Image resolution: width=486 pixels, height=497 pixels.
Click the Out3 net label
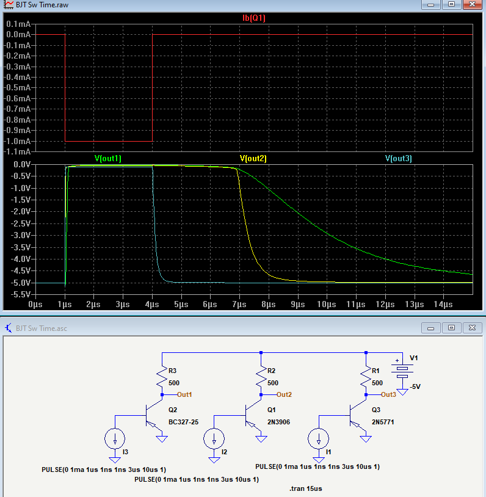(x=388, y=394)
